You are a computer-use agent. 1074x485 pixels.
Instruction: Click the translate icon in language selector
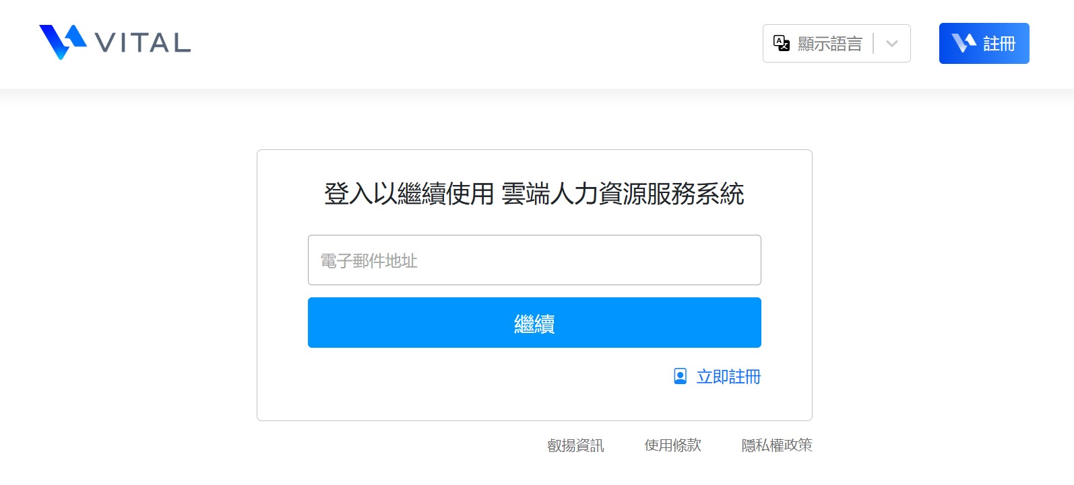[x=782, y=44]
